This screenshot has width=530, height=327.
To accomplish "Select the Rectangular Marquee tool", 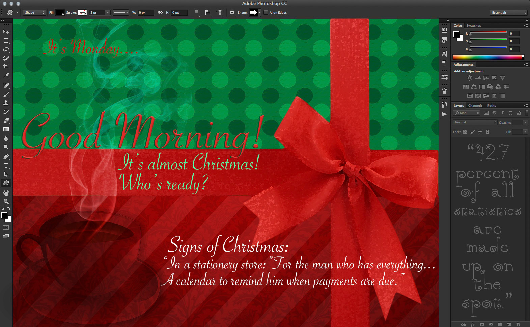I will (6, 41).
